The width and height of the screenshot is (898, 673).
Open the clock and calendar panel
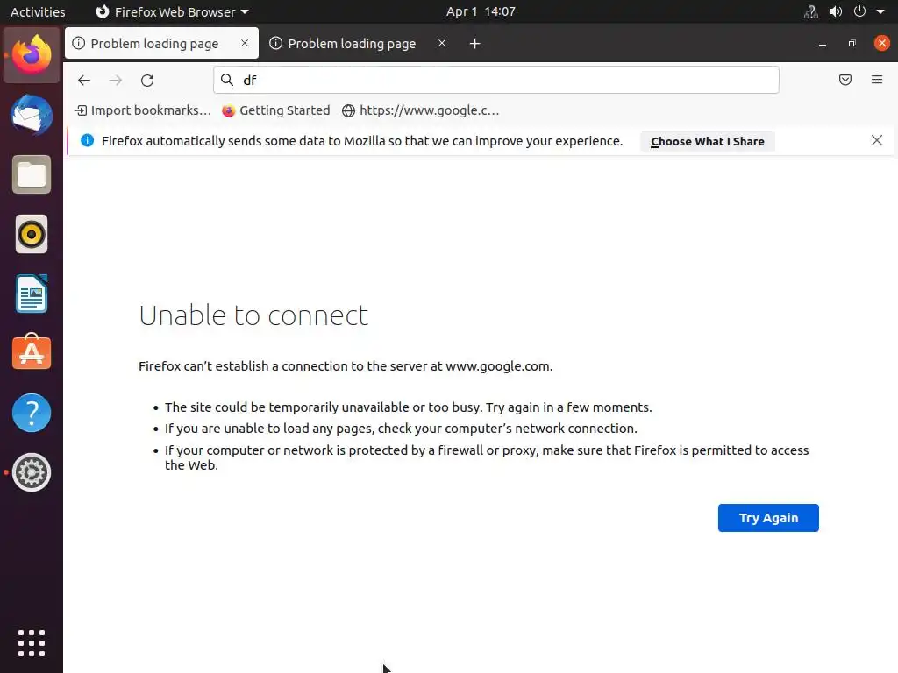coord(481,11)
